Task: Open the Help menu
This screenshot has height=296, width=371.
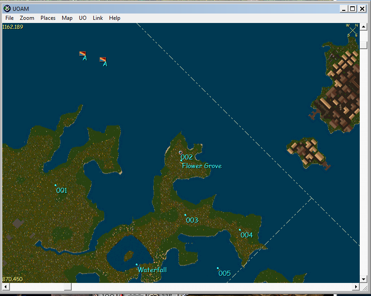Action: pyautogui.click(x=115, y=18)
